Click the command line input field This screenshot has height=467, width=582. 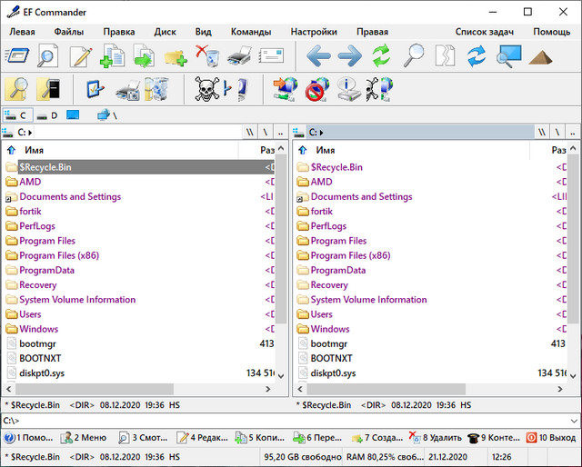click(x=291, y=421)
